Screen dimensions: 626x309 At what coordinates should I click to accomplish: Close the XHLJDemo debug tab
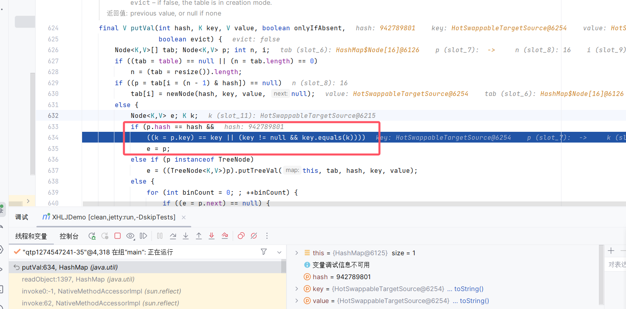184,217
